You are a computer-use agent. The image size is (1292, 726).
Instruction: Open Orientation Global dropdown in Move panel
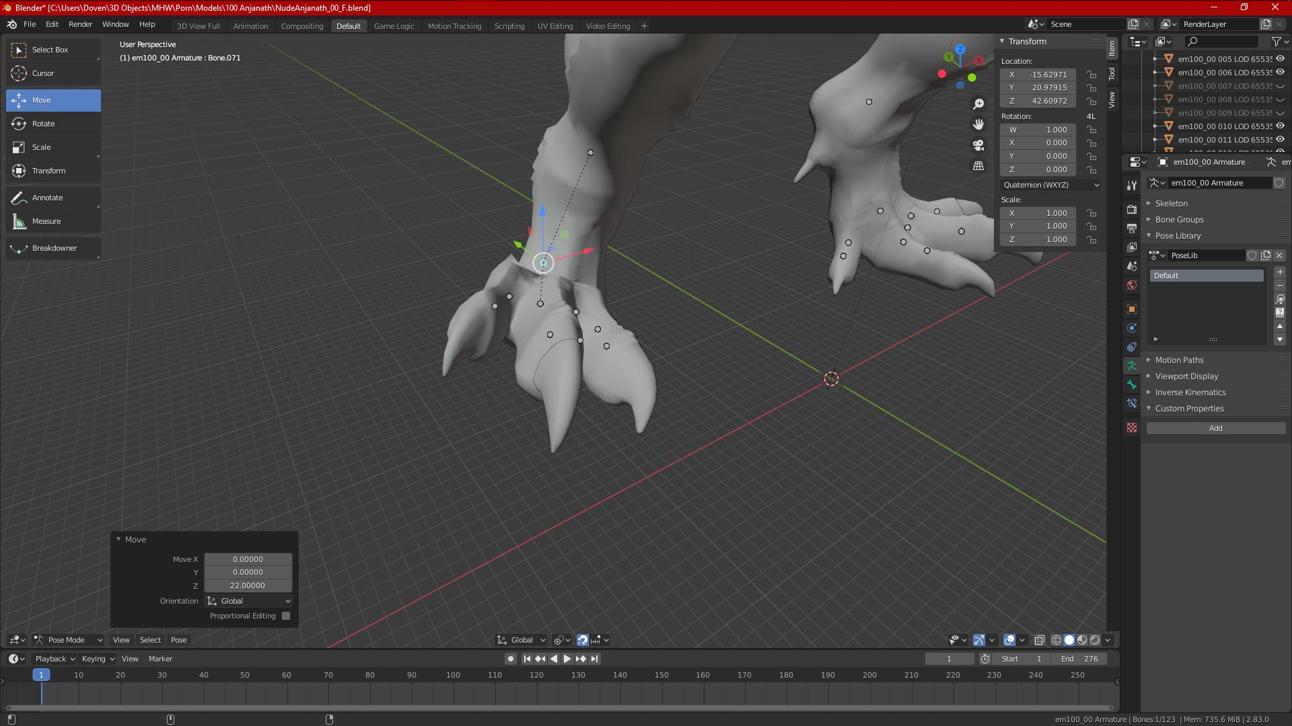tap(248, 601)
